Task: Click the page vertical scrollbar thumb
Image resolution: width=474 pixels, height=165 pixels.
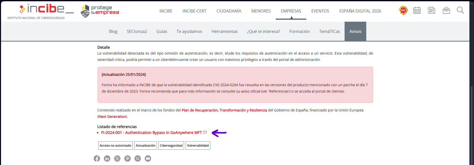Action: (472, 125)
